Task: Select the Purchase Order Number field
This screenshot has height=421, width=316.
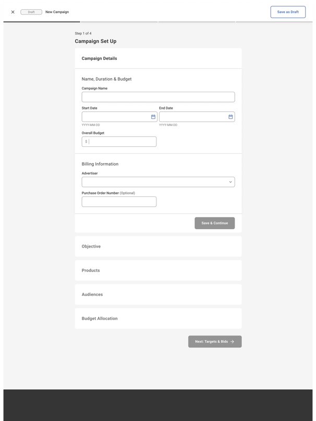Action: click(x=119, y=202)
